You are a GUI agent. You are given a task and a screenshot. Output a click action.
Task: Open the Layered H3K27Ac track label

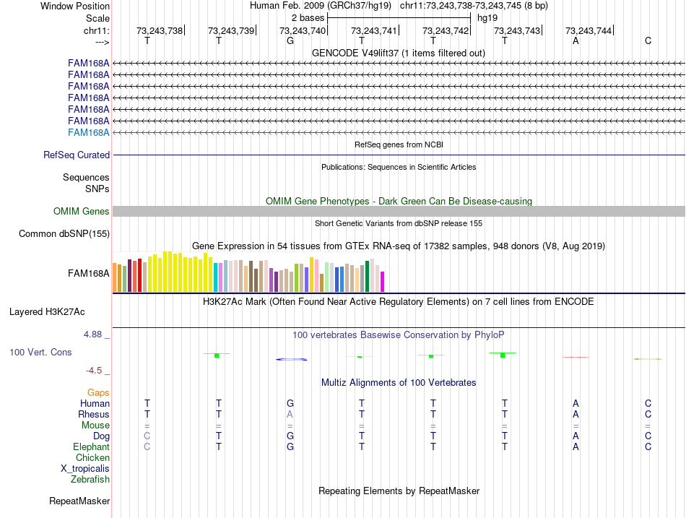(47, 312)
